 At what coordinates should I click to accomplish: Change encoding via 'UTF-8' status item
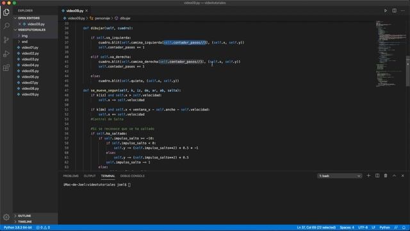363,228
